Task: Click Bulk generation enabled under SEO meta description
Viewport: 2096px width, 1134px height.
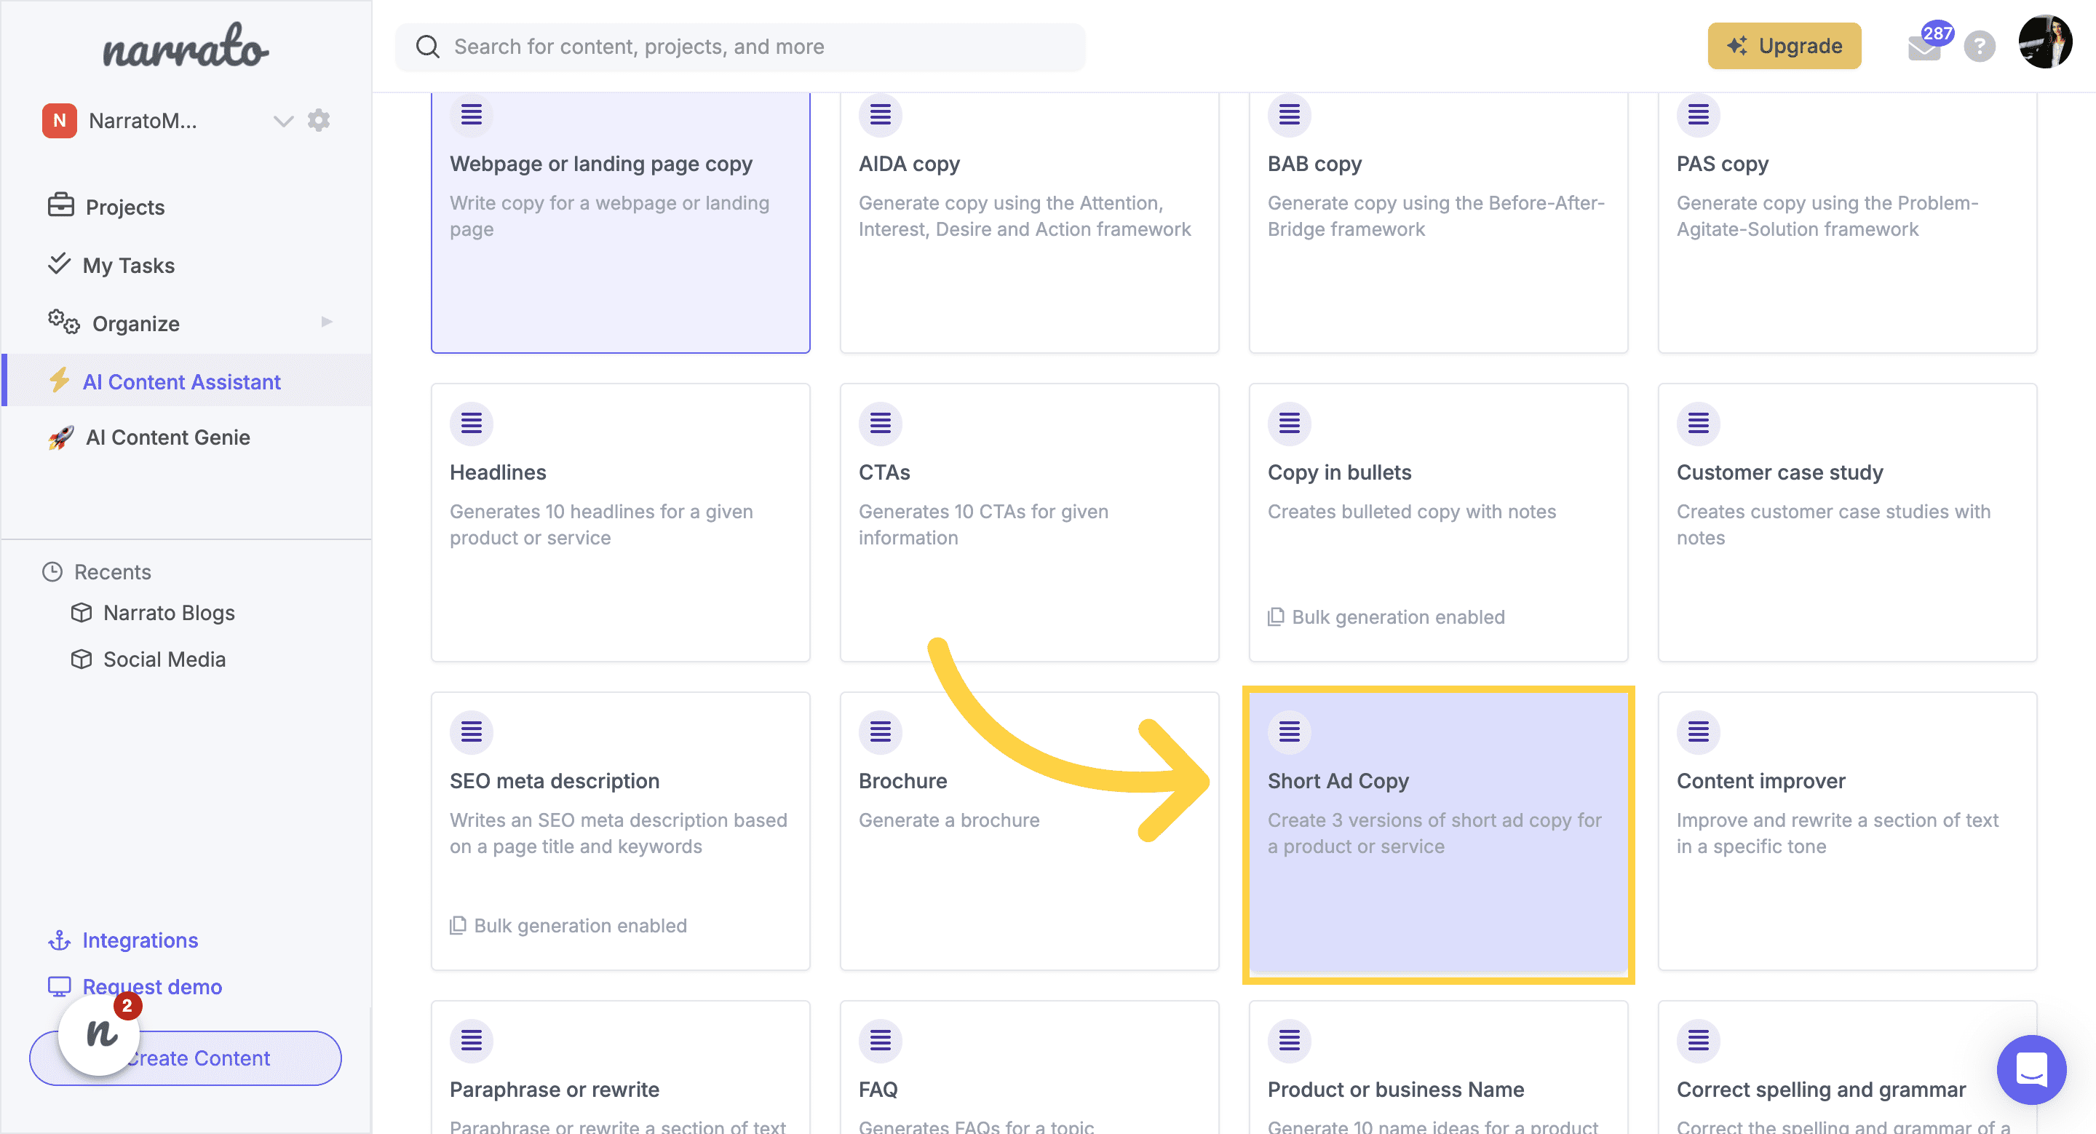Action: point(568,926)
